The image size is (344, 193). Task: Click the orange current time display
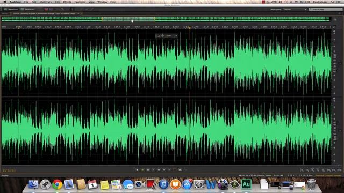pyautogui.click(x=9, y=170)
